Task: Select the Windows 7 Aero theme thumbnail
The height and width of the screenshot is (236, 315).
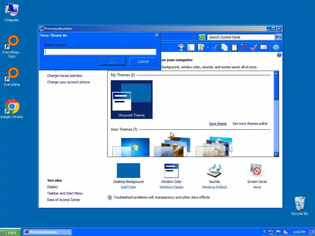Action: coord(131,147)
